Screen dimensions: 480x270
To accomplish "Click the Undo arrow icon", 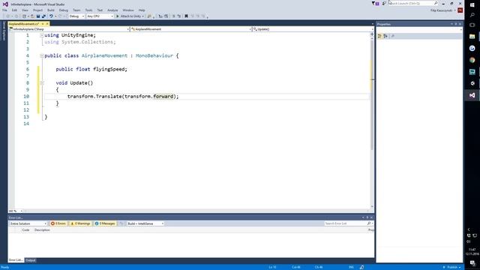I will click(x=51, y=16).
